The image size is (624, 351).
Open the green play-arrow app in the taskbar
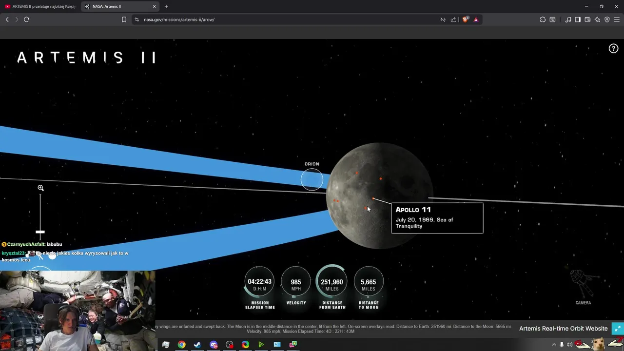coord(261,345)
